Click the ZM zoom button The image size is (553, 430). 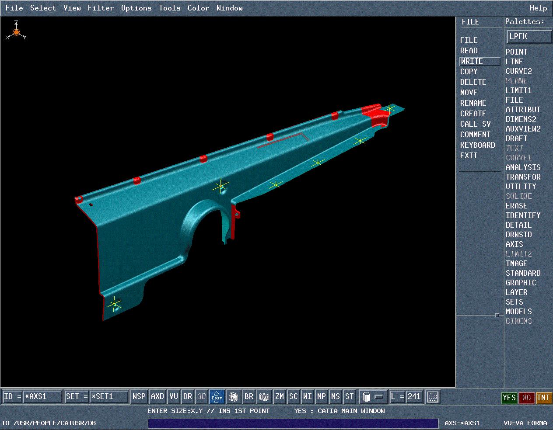(x=279, y=397)
